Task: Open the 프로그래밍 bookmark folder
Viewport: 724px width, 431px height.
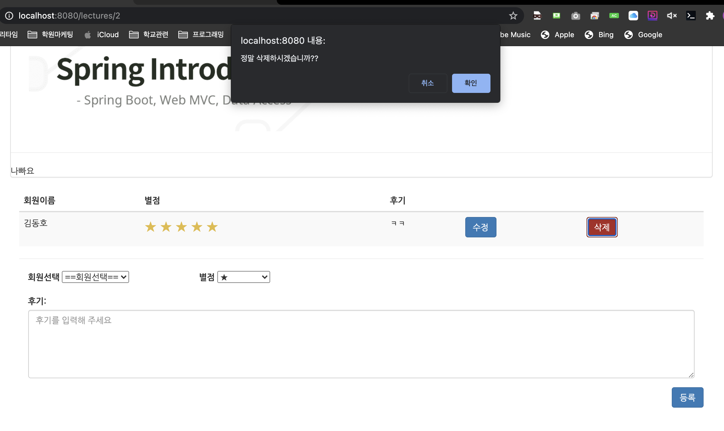Action: 201,35
